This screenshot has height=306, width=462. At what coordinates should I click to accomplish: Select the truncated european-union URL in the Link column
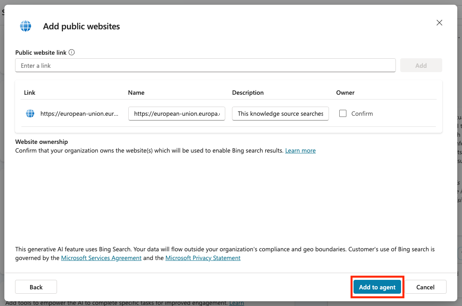point(79,113)
